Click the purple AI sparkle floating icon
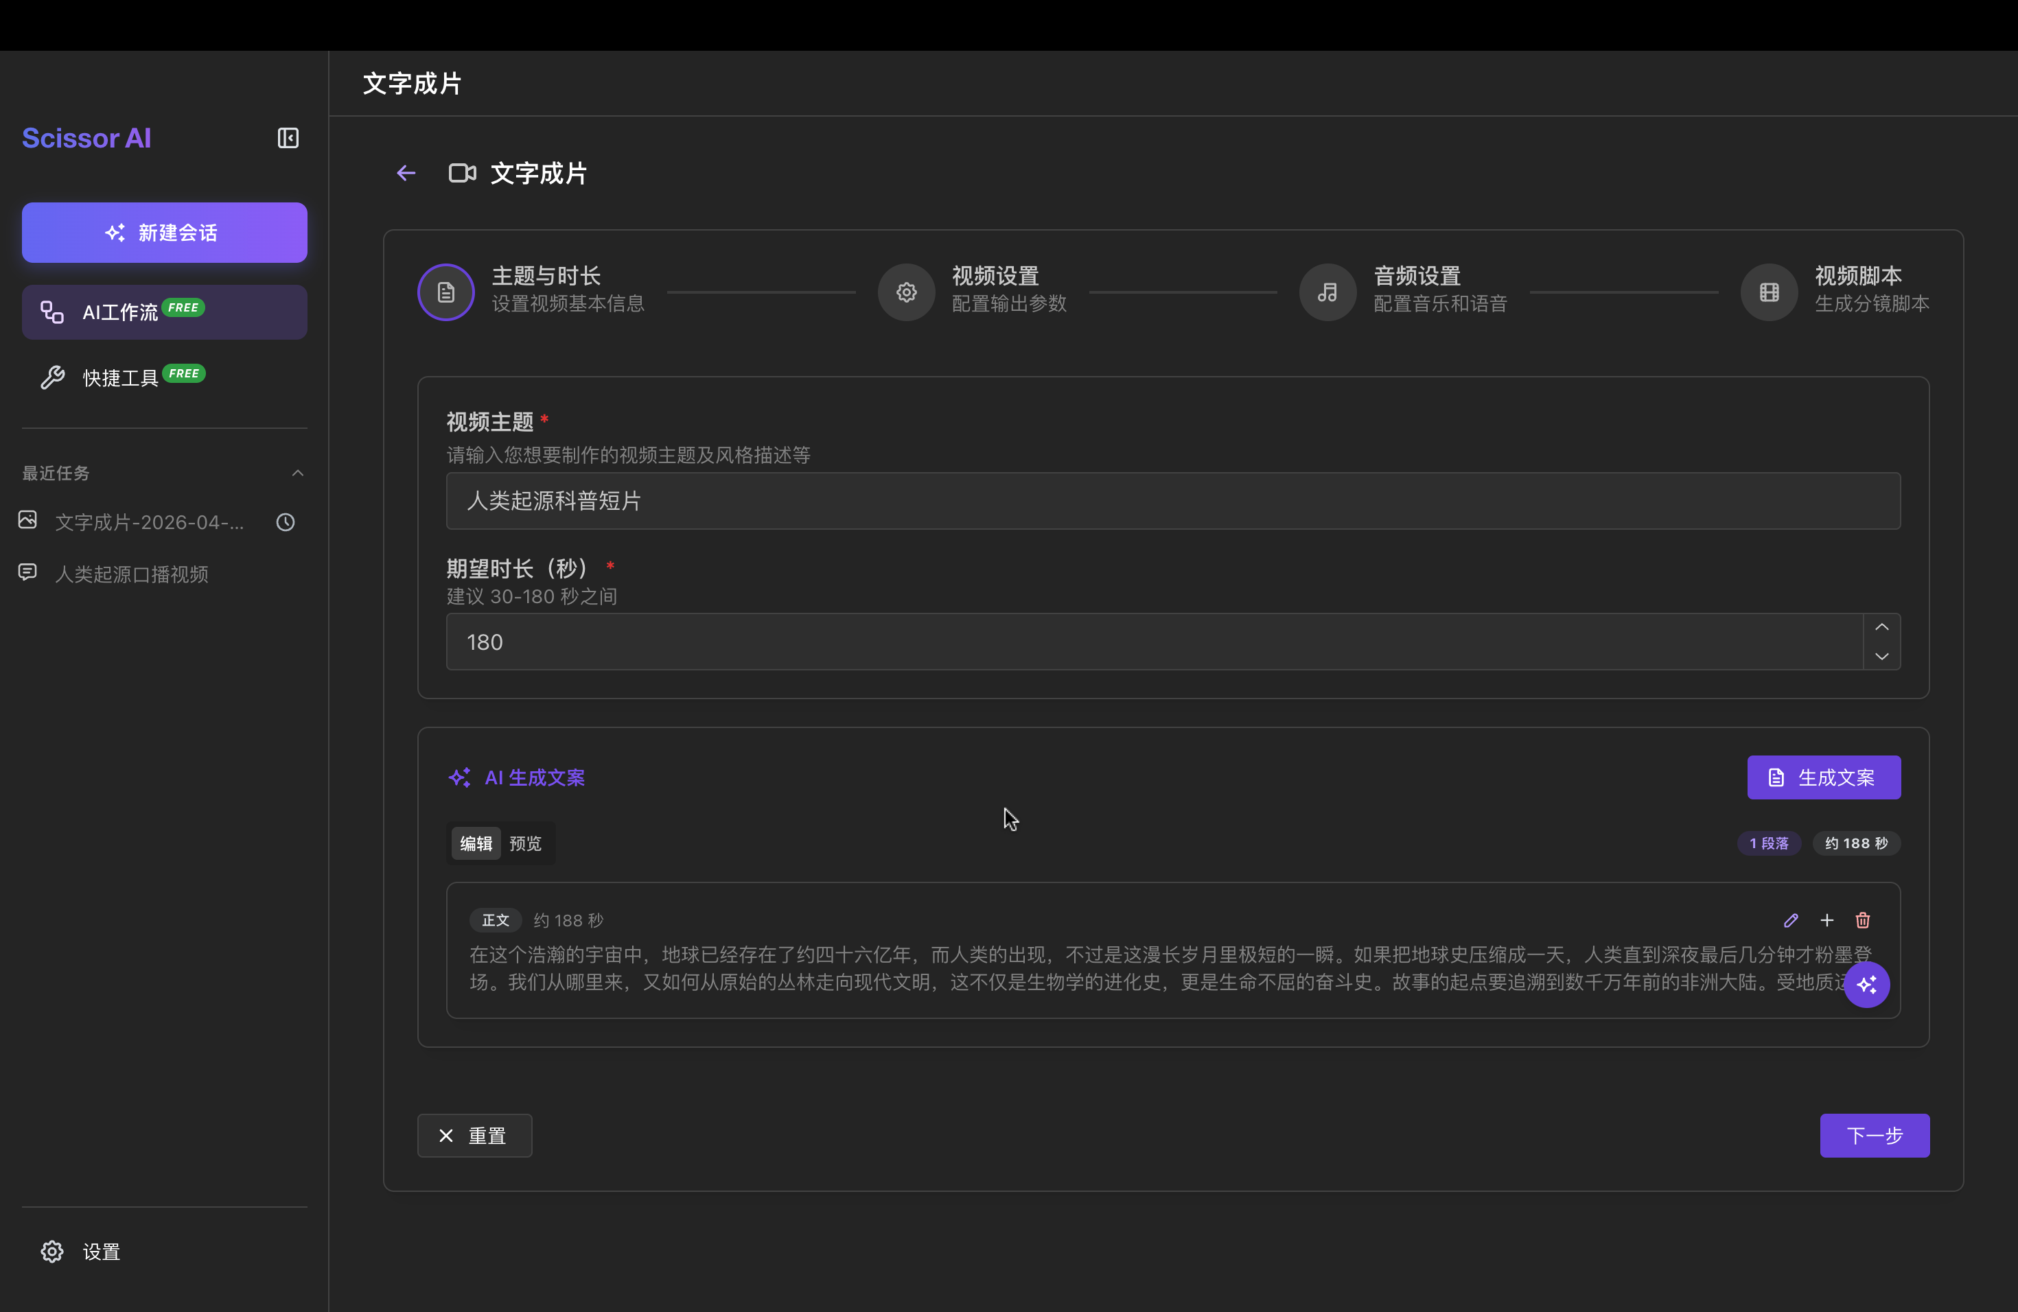 point(1868,985)
